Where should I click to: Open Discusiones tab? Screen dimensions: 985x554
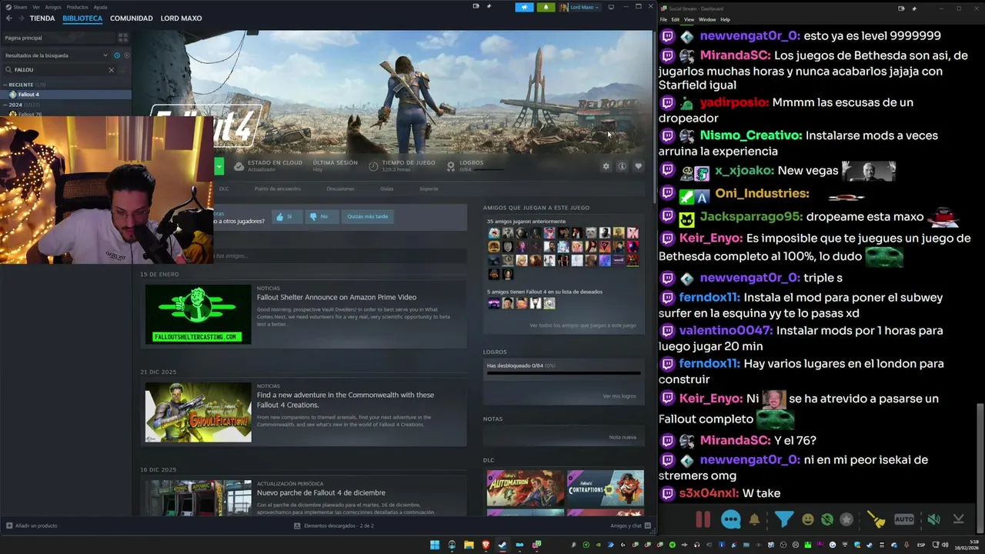pos(340,189)
